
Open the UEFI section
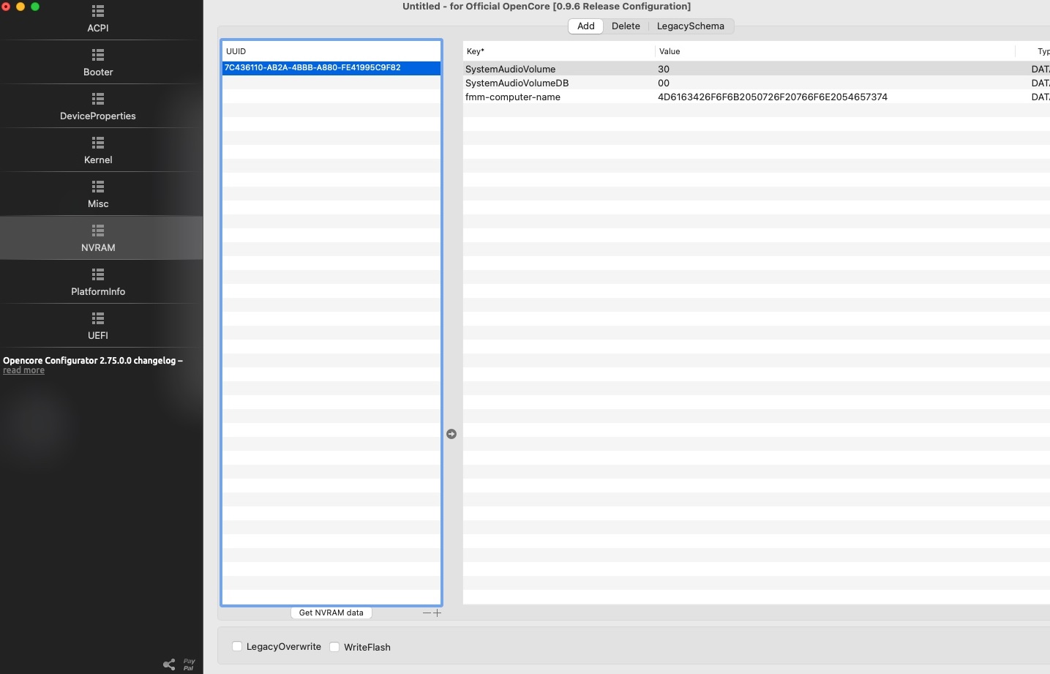pos(98,326)
